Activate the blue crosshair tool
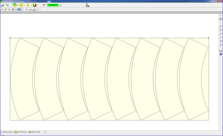 pos(9,10)
